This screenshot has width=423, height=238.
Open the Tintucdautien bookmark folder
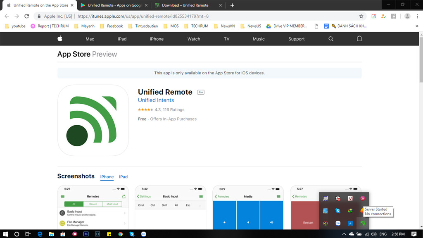(143, 26)
